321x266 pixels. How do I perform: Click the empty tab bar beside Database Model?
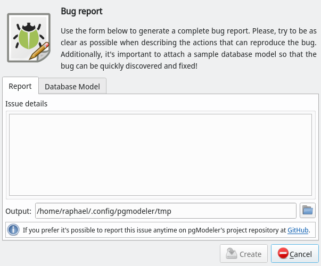[212, 86]
